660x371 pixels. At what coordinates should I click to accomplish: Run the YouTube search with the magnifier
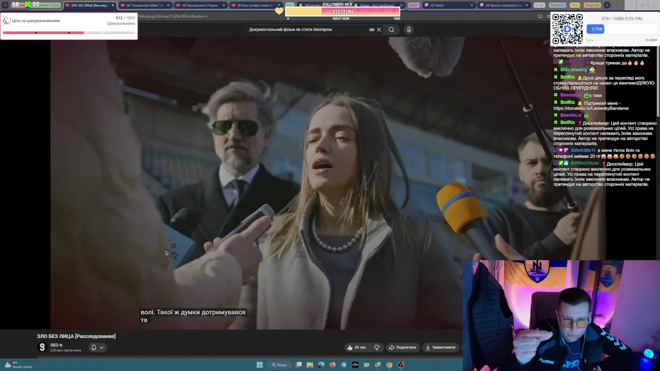point(391,29)
